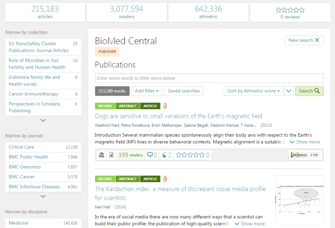Image resolution: width=335 pixels, height=228 pixels.
Task: Click author Vladimír Hanzal
Action: tap(224, 125)
